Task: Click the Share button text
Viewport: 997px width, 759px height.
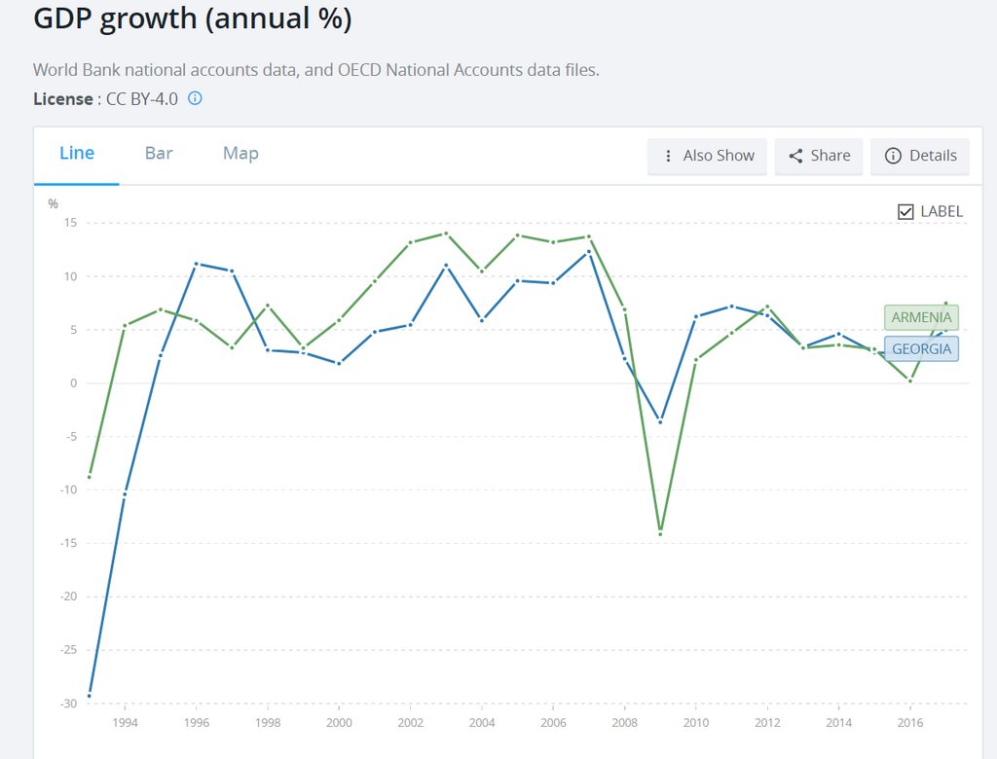Action: [830, 156]
